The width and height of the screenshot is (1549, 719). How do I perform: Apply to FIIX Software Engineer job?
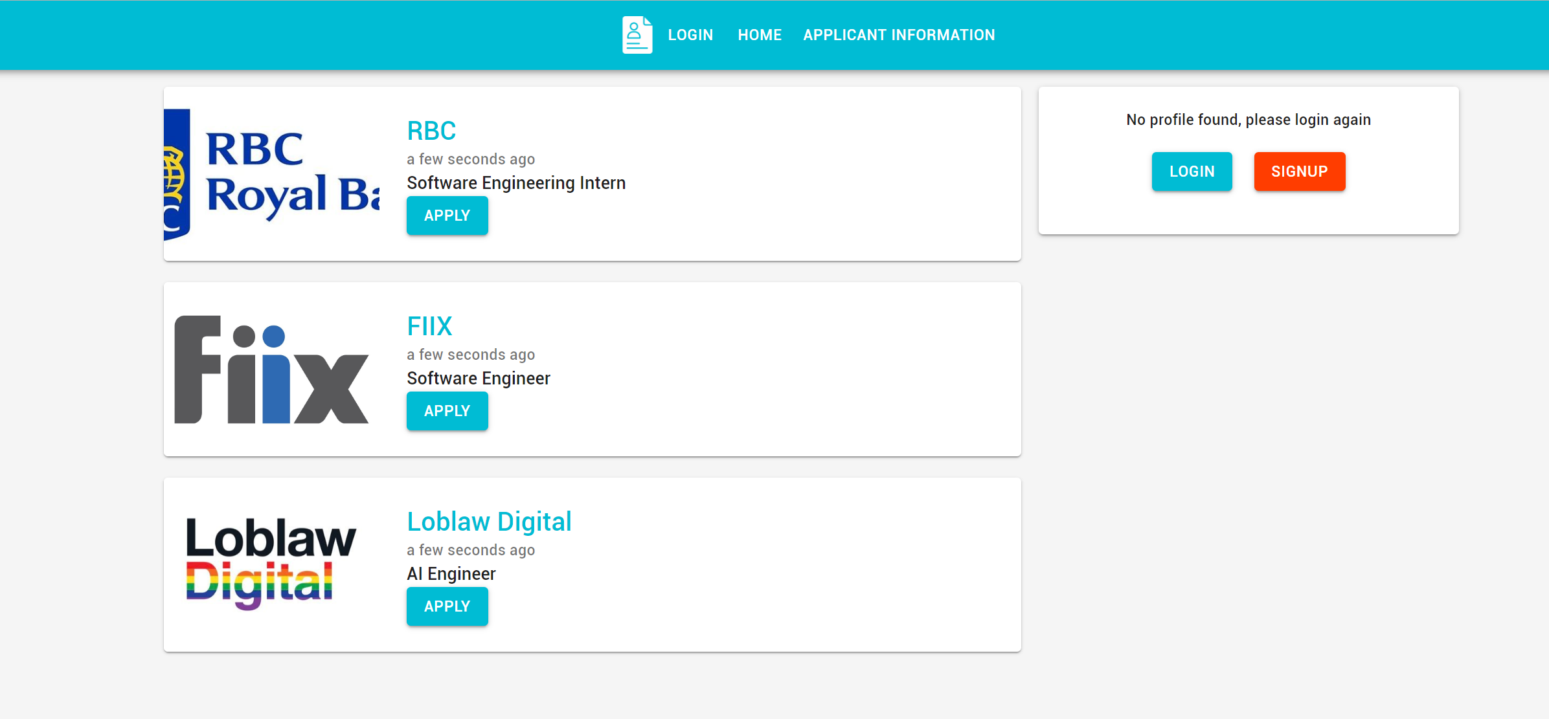tap(447, 411)
